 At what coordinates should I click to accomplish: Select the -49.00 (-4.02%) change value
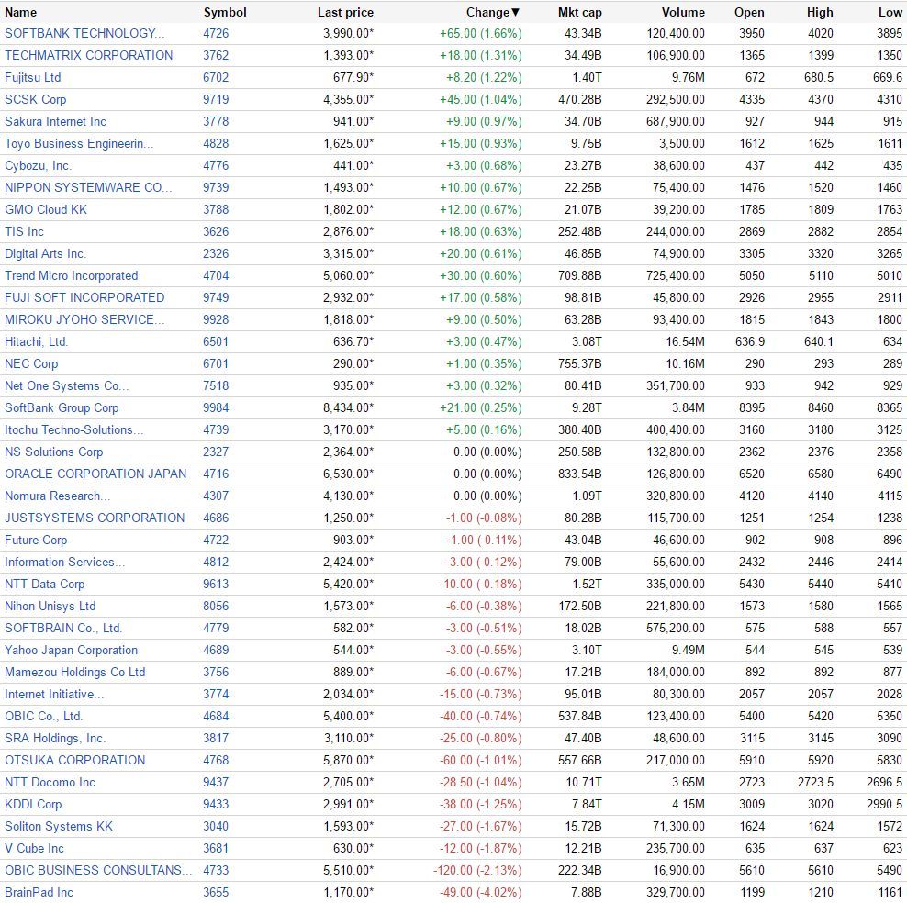pos(481,892)
